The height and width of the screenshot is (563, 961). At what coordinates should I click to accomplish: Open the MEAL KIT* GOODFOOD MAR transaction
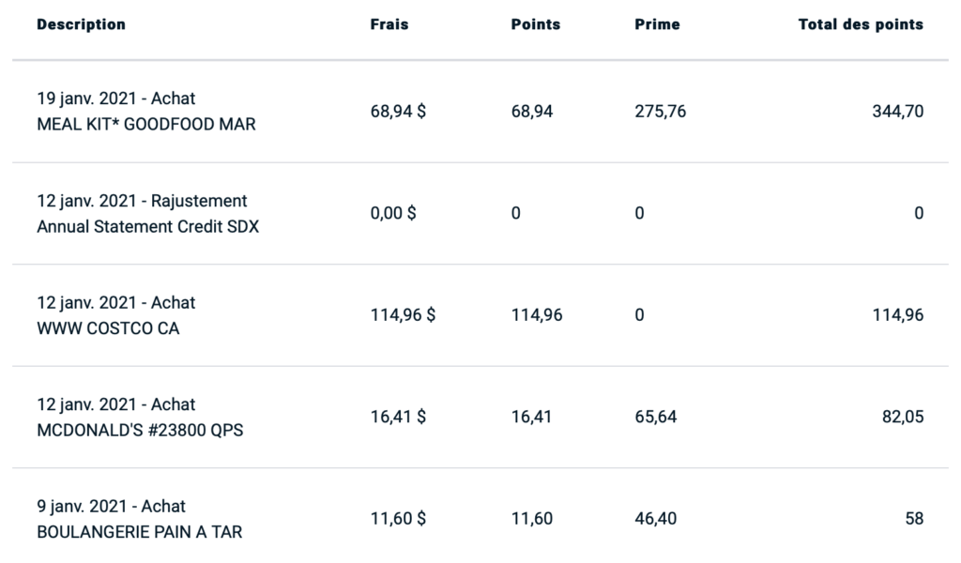click(145, 124)
